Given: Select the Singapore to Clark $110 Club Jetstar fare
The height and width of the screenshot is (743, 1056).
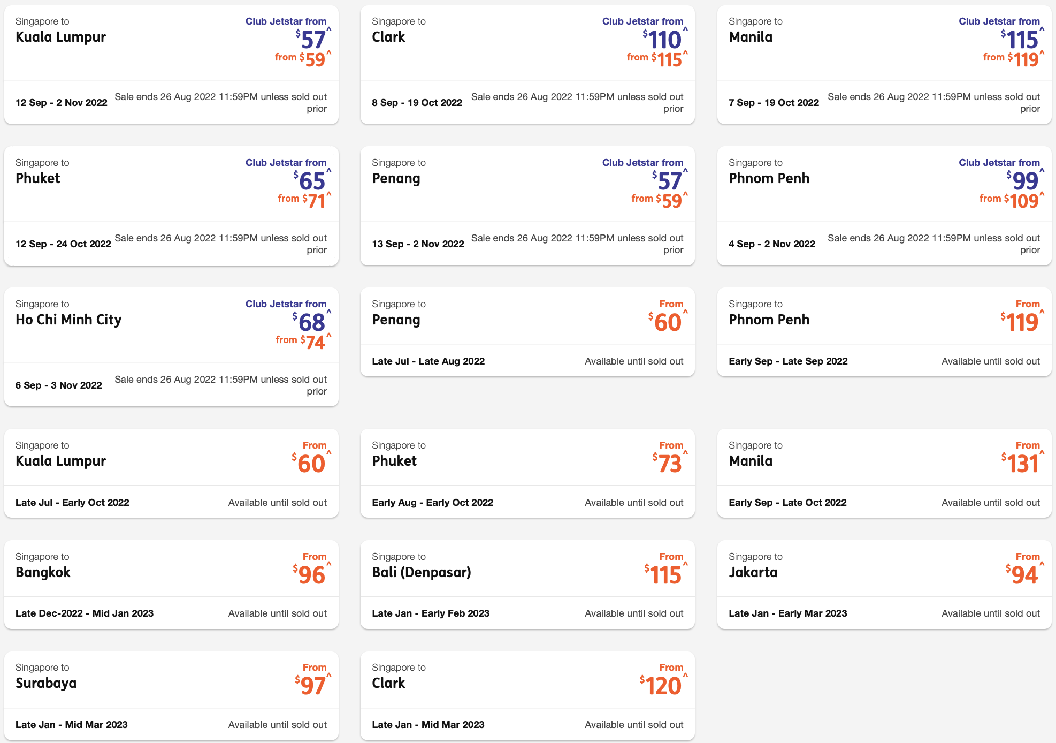Looking at the screenshot, I should click(527, 65).
